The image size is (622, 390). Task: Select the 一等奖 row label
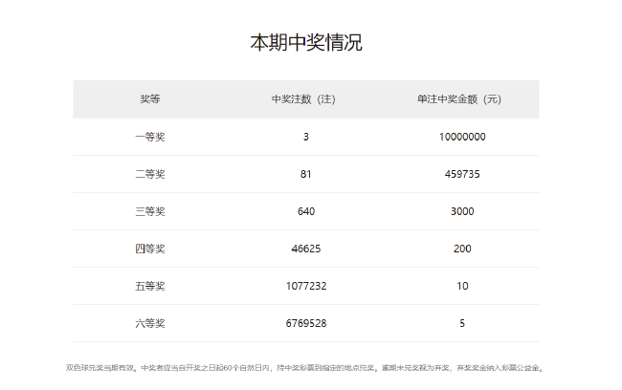coord(150,137)
